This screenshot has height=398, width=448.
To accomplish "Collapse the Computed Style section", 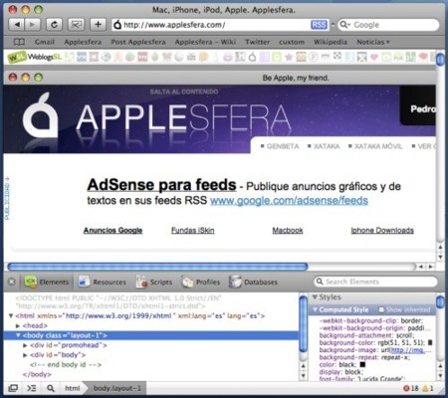I will click(315, 309).
